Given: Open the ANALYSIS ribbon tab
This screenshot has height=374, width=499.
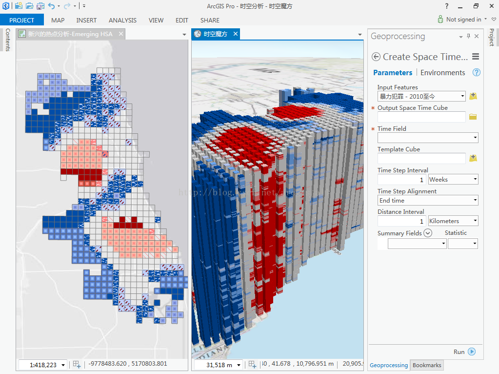Looking at the screenshot, I should pos(122,20).
